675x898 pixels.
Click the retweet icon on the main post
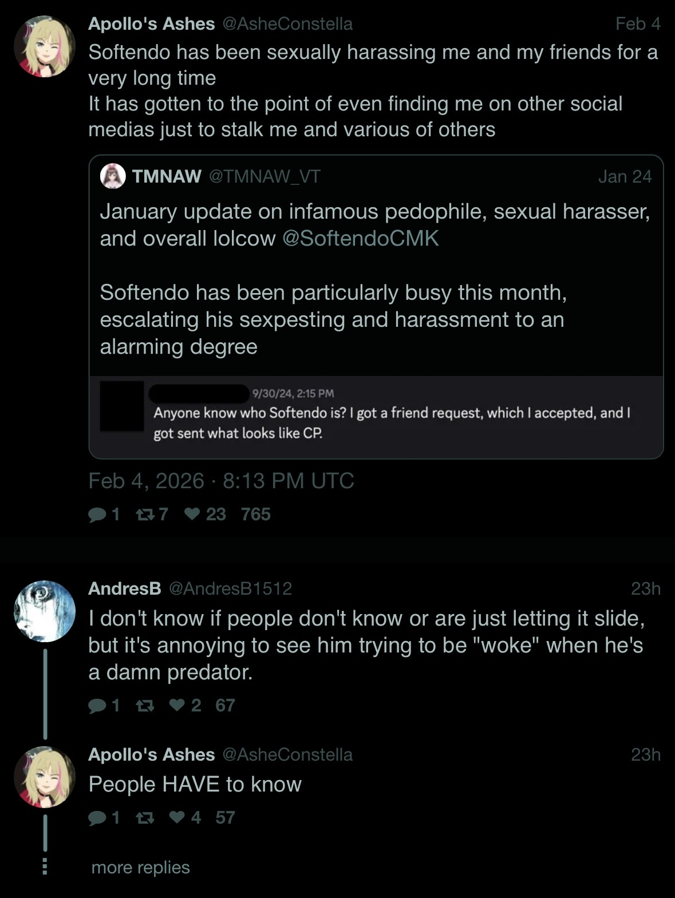[x=143, y=515]
